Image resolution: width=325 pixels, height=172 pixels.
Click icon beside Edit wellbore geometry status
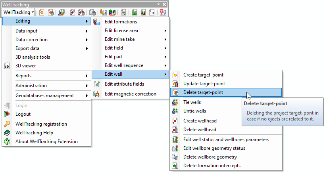point(175,148)
